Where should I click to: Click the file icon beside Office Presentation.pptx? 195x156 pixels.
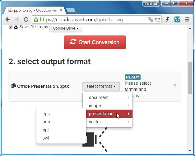point(14,86)
